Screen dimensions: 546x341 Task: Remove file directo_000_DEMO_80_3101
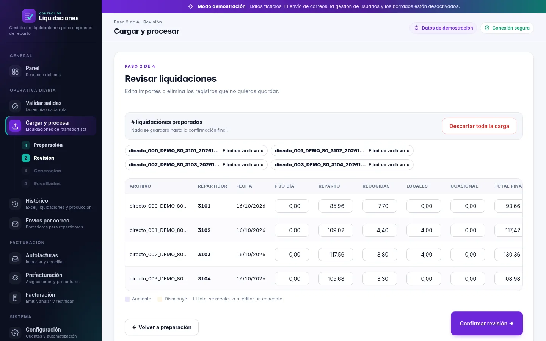tap(243, 151)
